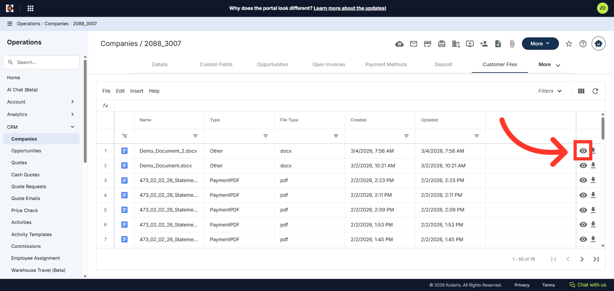Refresh the customer files grid
614x291 pixels.
click(595, 91)
